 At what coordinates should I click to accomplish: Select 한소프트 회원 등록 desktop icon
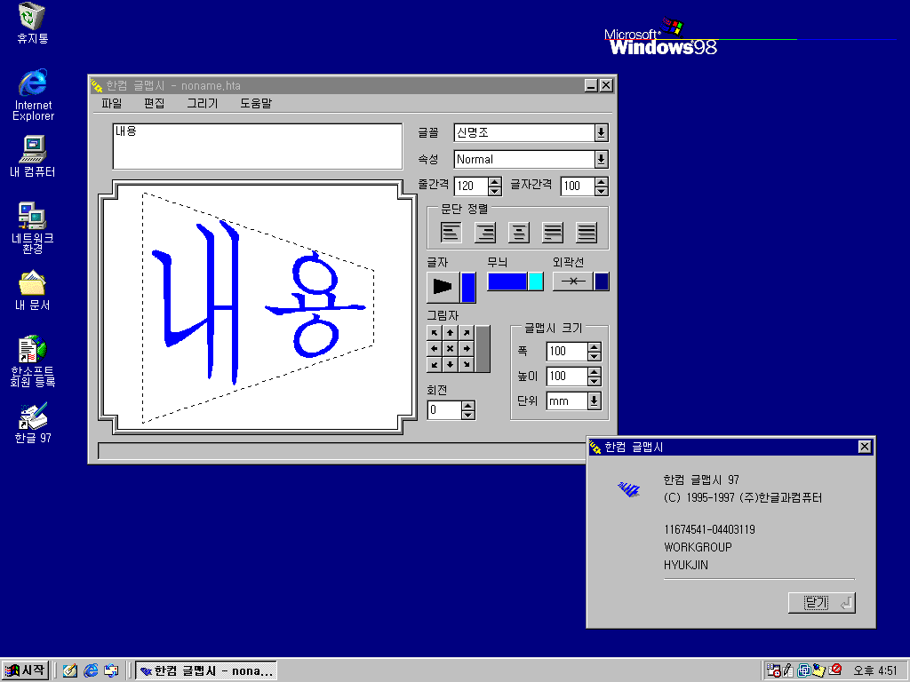pyautogui.click(x=33, y=361)
